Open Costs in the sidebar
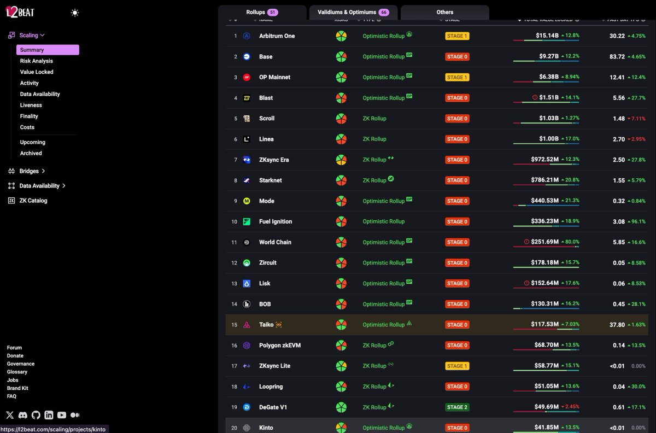This screenshot has width=656, height=433. pos(27,127)
